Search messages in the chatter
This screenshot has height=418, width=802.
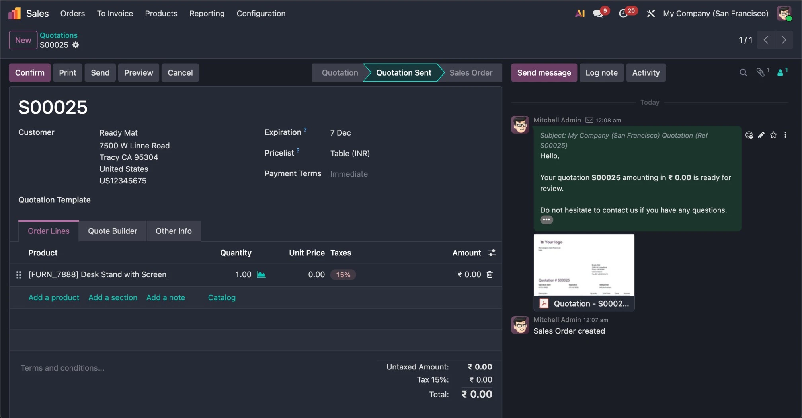[x=743, y=73]
